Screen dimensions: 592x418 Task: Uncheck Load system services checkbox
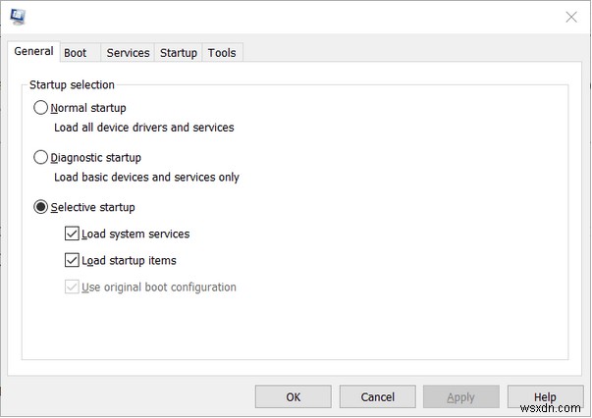coord(73,234)
